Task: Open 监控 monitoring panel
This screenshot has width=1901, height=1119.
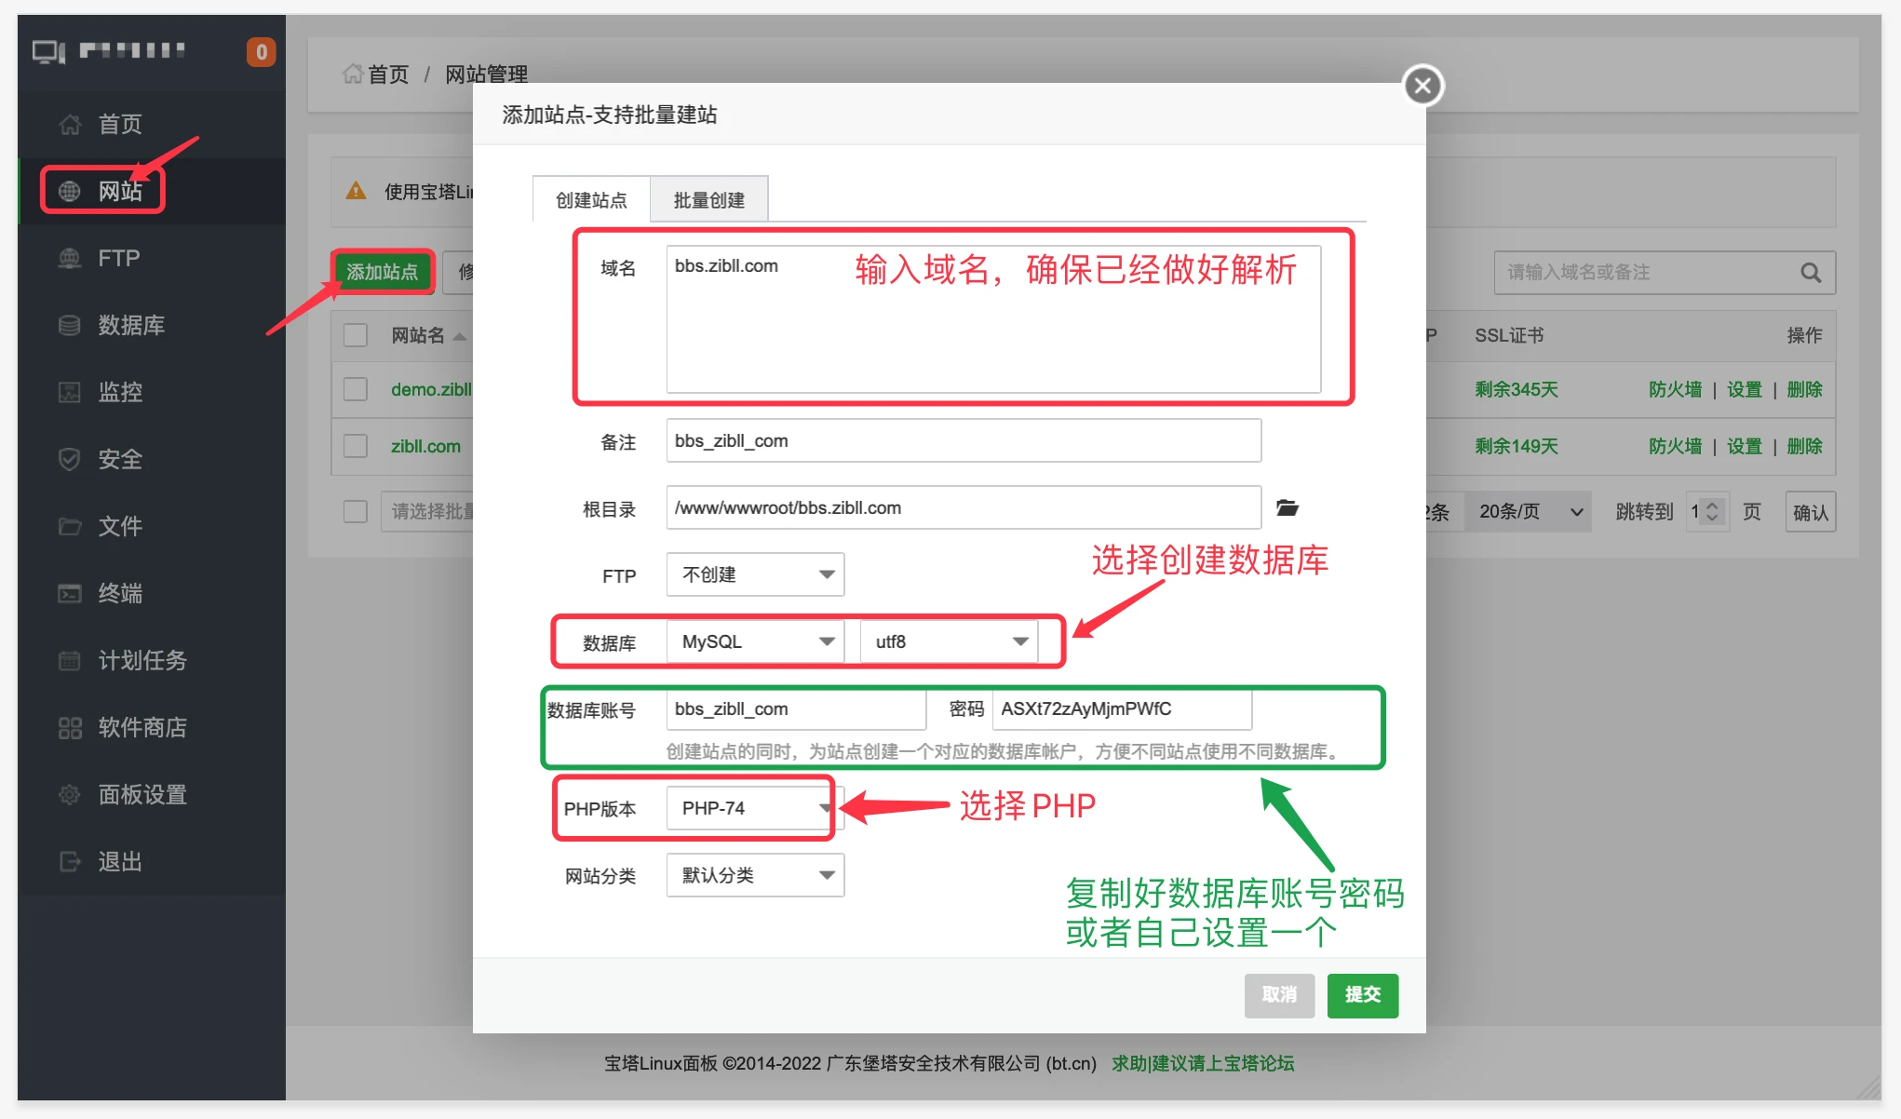Action: [119, 392]
